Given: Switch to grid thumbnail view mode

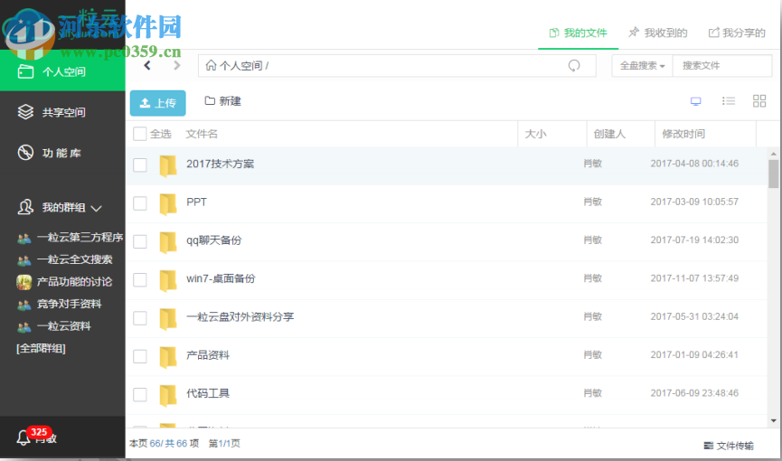Looking at the screenshot, I should coord(759,101).
